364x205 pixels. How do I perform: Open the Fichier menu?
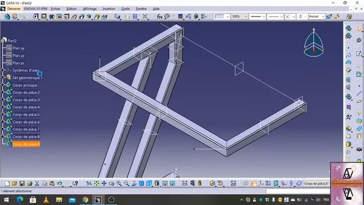pyautogui.click(x=56, y=9)
